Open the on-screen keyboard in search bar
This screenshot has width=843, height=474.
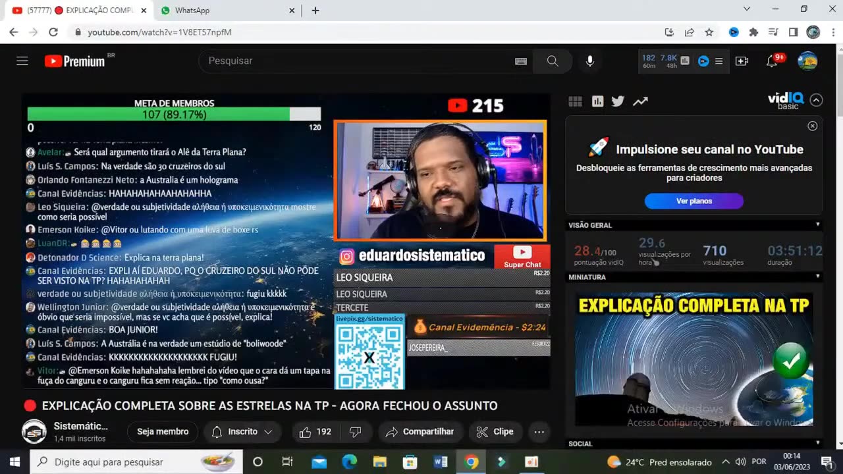[x=521, y=61]
